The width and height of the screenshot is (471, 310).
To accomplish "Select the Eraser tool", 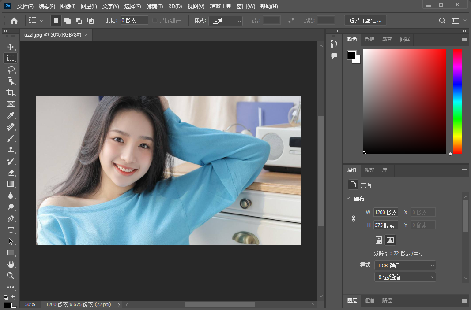I will (11, 173).
